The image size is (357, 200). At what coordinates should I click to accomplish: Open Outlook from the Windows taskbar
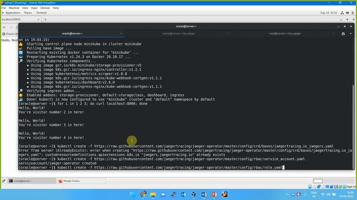tap(184, 194)
